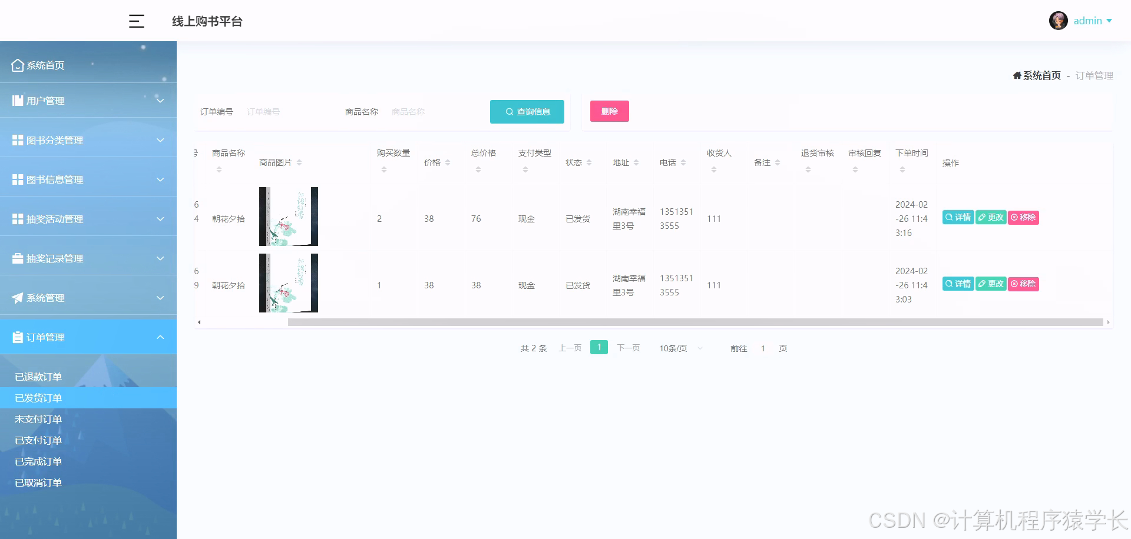The width and height of the screenshot is (1131, 539).
Task: Sort by 价格 column arrows
Action: coord(448,162)
